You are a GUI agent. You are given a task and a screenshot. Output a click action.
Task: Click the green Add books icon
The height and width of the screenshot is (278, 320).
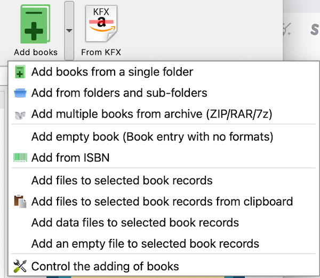[35, 24]
